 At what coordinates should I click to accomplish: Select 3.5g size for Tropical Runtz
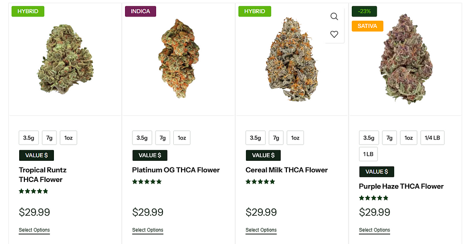click(x=29, y=138)
